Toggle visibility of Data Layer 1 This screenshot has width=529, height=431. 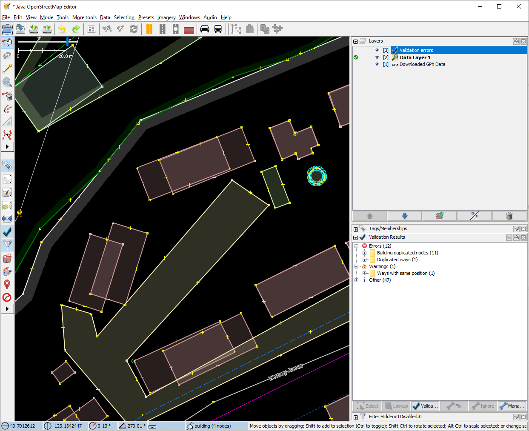tap(377, 57)
